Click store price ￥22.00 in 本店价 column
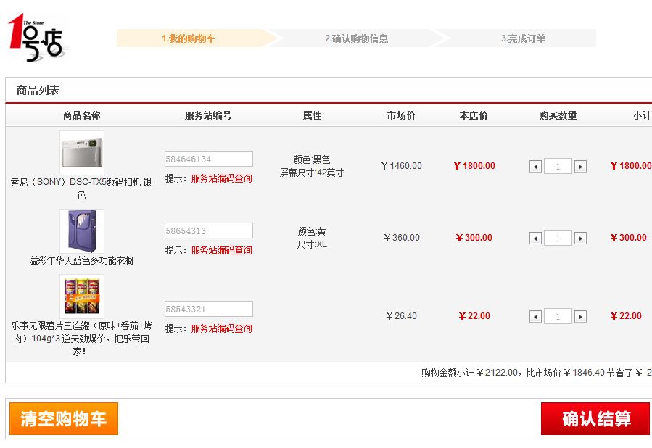The height and width of the screenshot is (448, 652). pyautogui.click(x=474, y=316)
